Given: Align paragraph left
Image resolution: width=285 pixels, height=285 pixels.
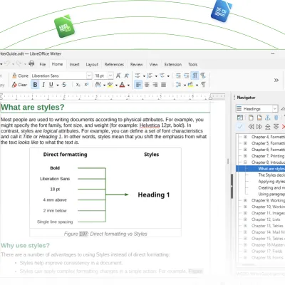Looking at the screenshot, I should (x=138, y=85).
